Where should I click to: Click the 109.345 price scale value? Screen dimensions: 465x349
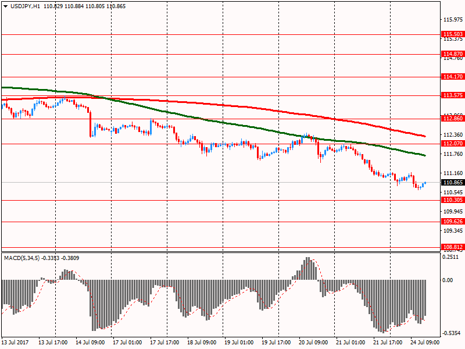pos(453,231)
